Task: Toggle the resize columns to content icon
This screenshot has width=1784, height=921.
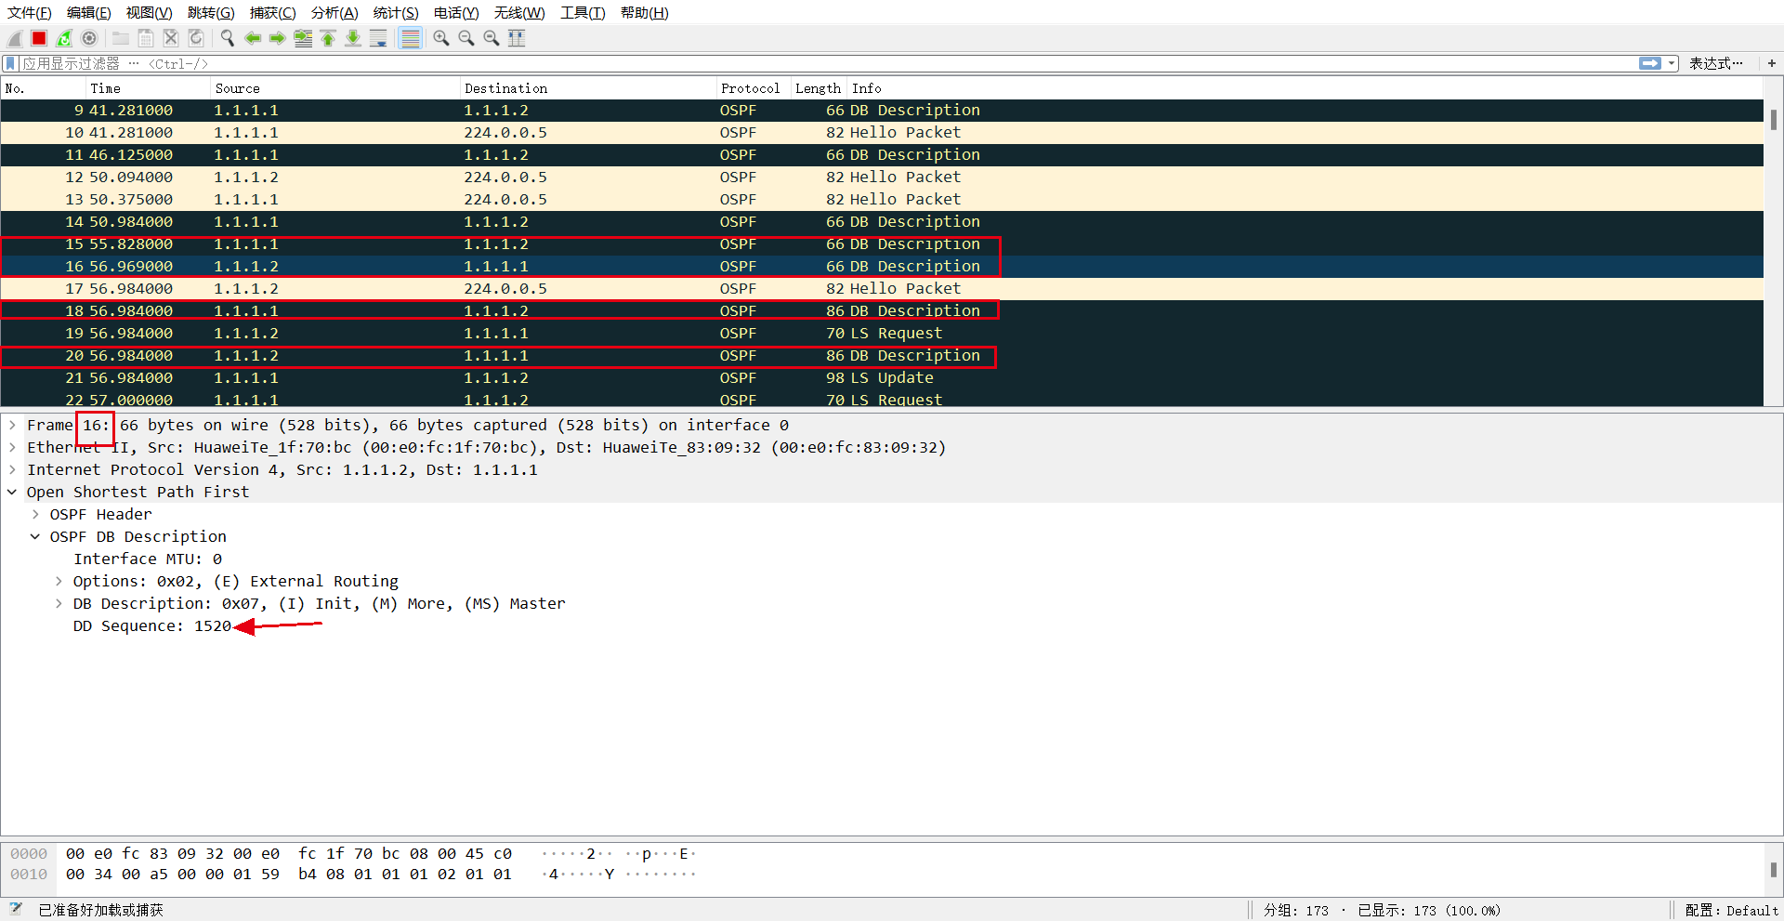Action: [517, 38]
